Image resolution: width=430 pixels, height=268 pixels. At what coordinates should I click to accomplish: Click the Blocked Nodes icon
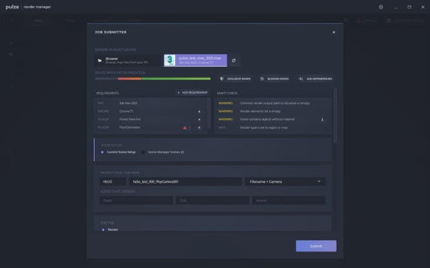click(x=262, y=79)
